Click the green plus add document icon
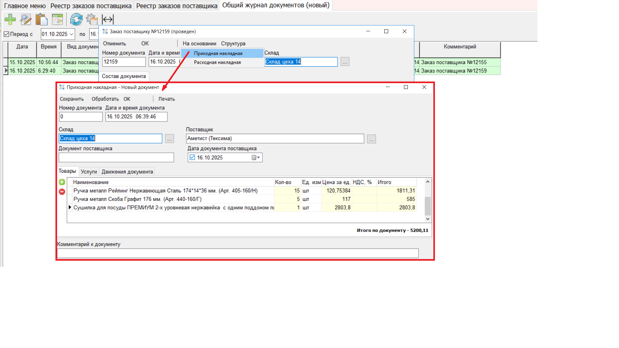This screenshot has height=348, width=619. (x=10, y=20)
